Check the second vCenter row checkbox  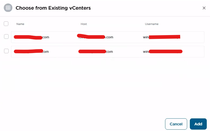click(x=6, y=51)
